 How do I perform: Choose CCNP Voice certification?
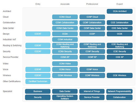pos(92,69)
